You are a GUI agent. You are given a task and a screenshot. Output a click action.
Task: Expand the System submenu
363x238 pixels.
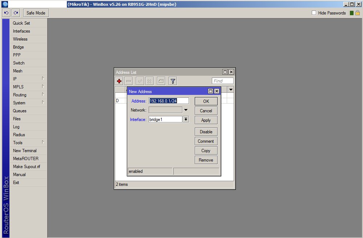click(28, 103)
